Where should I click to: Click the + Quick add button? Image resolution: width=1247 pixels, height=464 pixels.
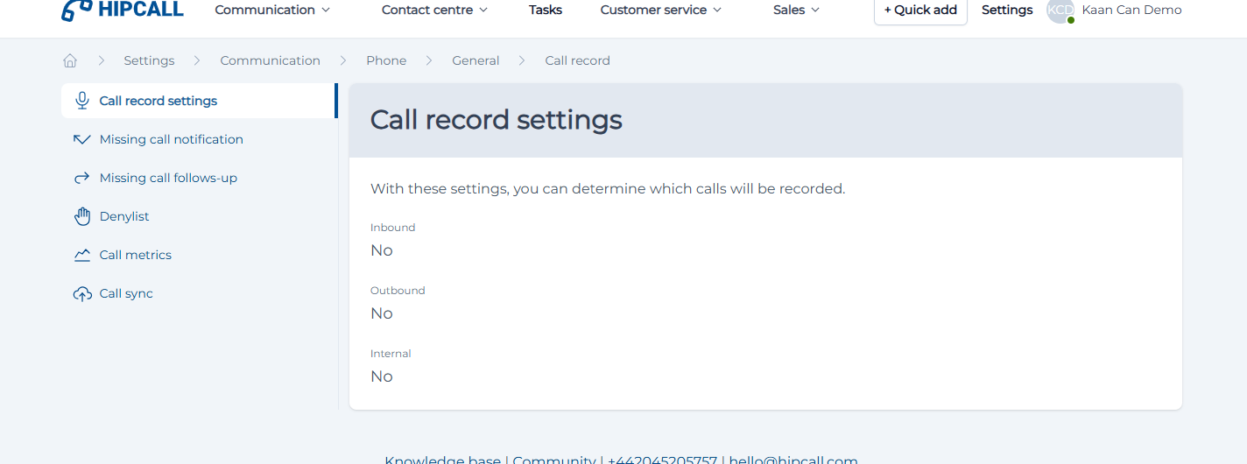pos(920,10)
